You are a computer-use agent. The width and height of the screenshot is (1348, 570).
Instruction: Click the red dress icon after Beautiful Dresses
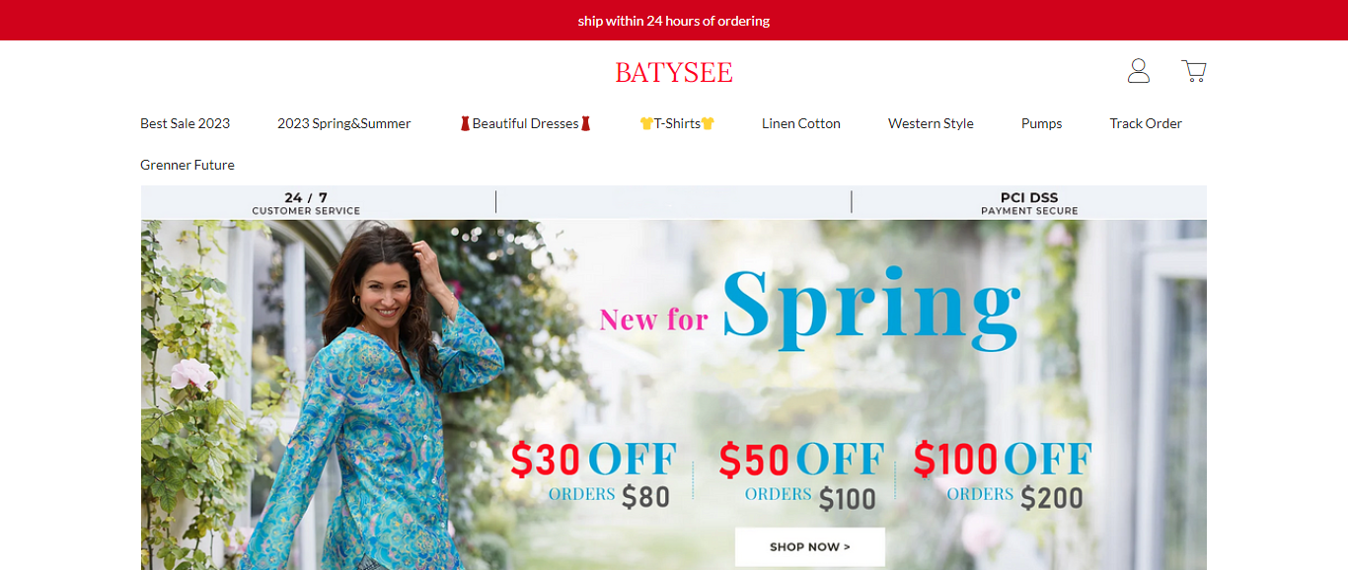point(585,123)
